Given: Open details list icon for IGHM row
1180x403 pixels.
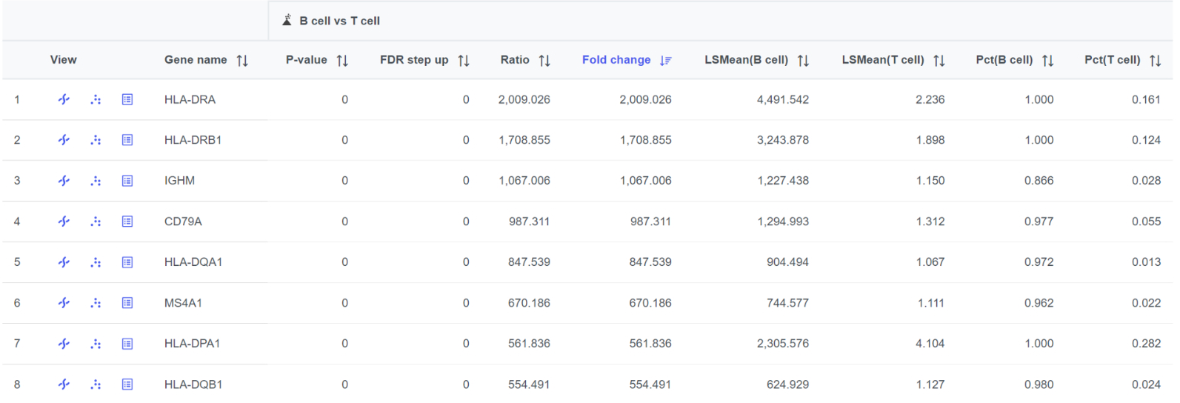Looking at the screenshot, I should 127,181.
